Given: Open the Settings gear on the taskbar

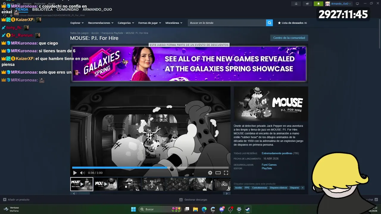Looking at the screenshot, I should pyautogui.click(x=239, y=209).
